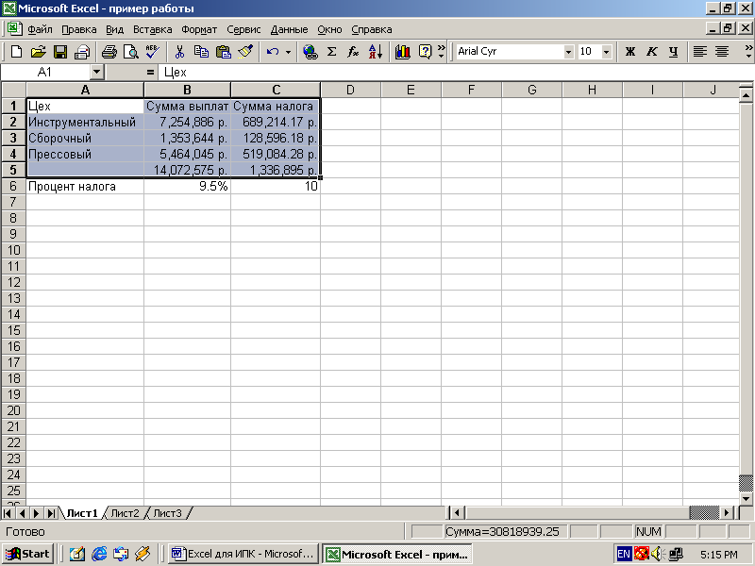Click the volume speaker tray icon

(x=657, y=554)
